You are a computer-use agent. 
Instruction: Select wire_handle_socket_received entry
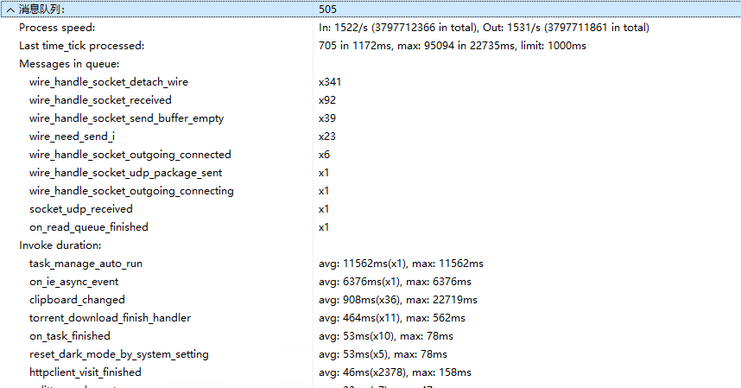[100, 100]
